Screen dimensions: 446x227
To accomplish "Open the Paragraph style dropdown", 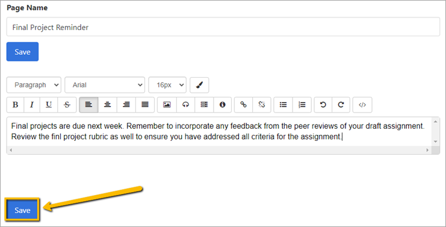I will click(x=34, y=85).
